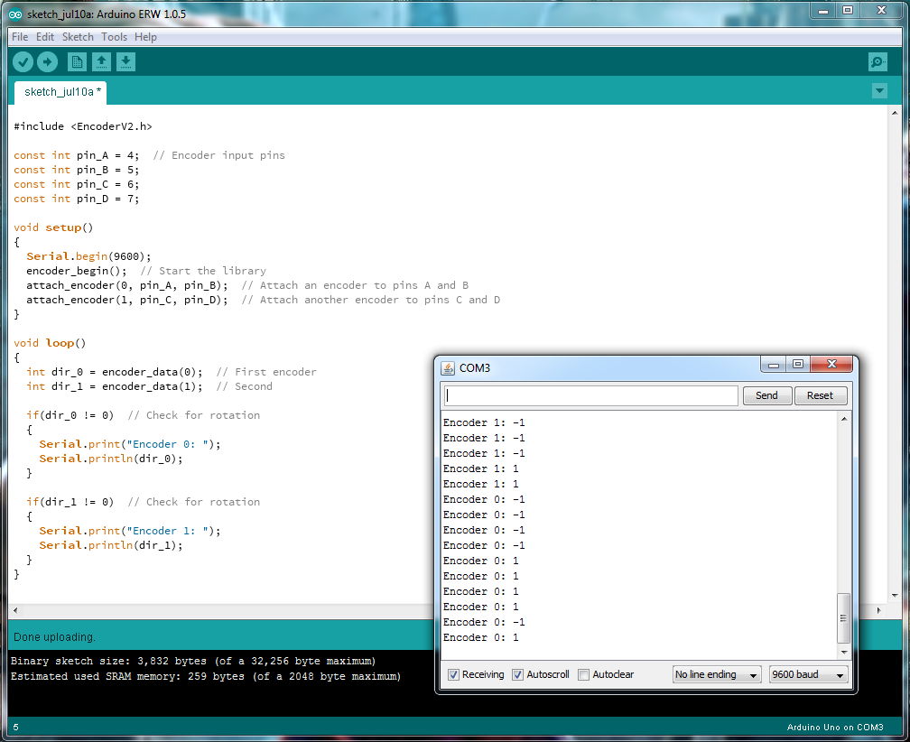Click the Send button in COM3
Image resolution: width=910 pixels, height=742 pixels.
tap(766, 395)
